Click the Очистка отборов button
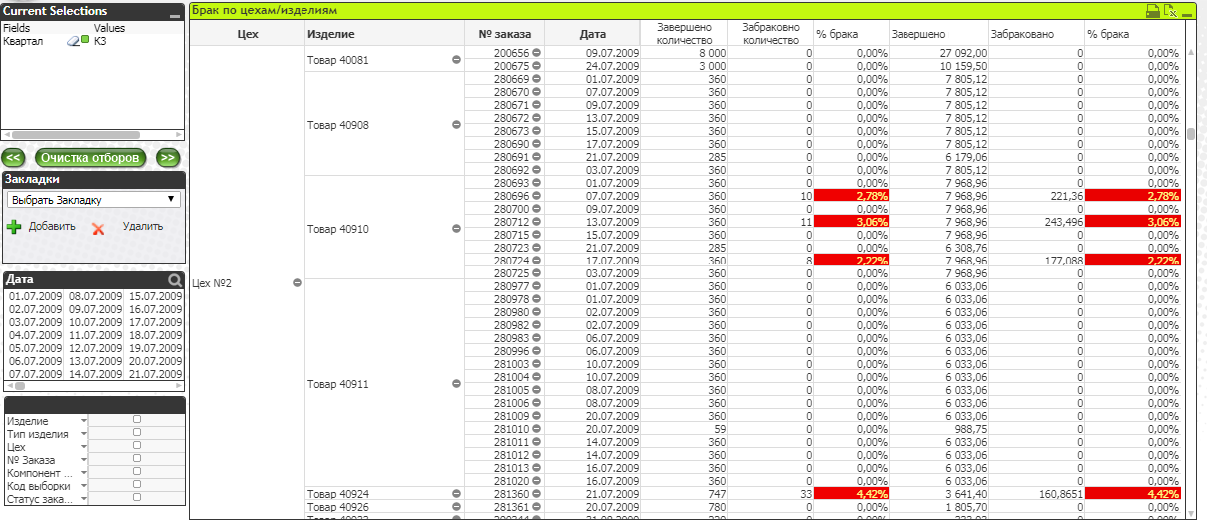Viewport: 1207px width, 528px height. pos(92,158)
